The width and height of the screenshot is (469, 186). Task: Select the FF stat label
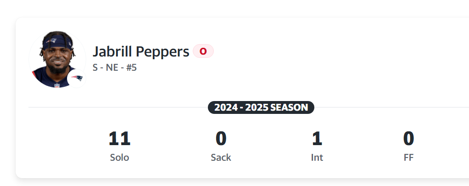[x=408, y=158]
